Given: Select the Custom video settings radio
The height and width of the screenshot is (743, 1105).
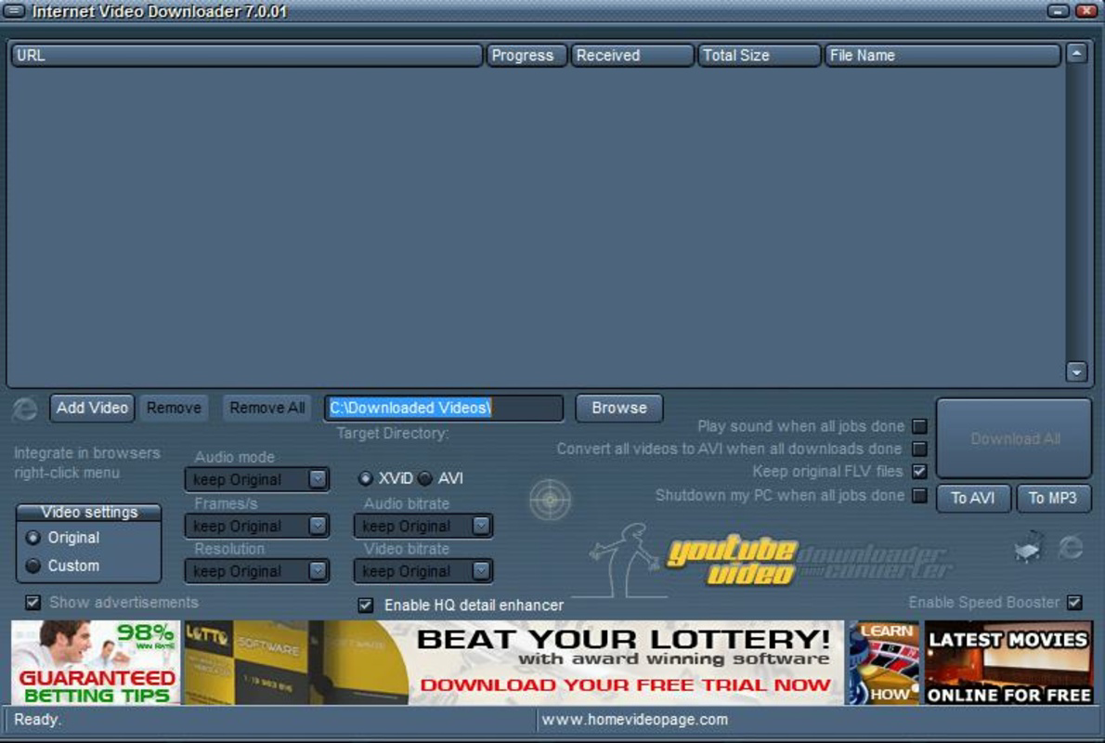Looking at the screenshot, I should [32, 566].
